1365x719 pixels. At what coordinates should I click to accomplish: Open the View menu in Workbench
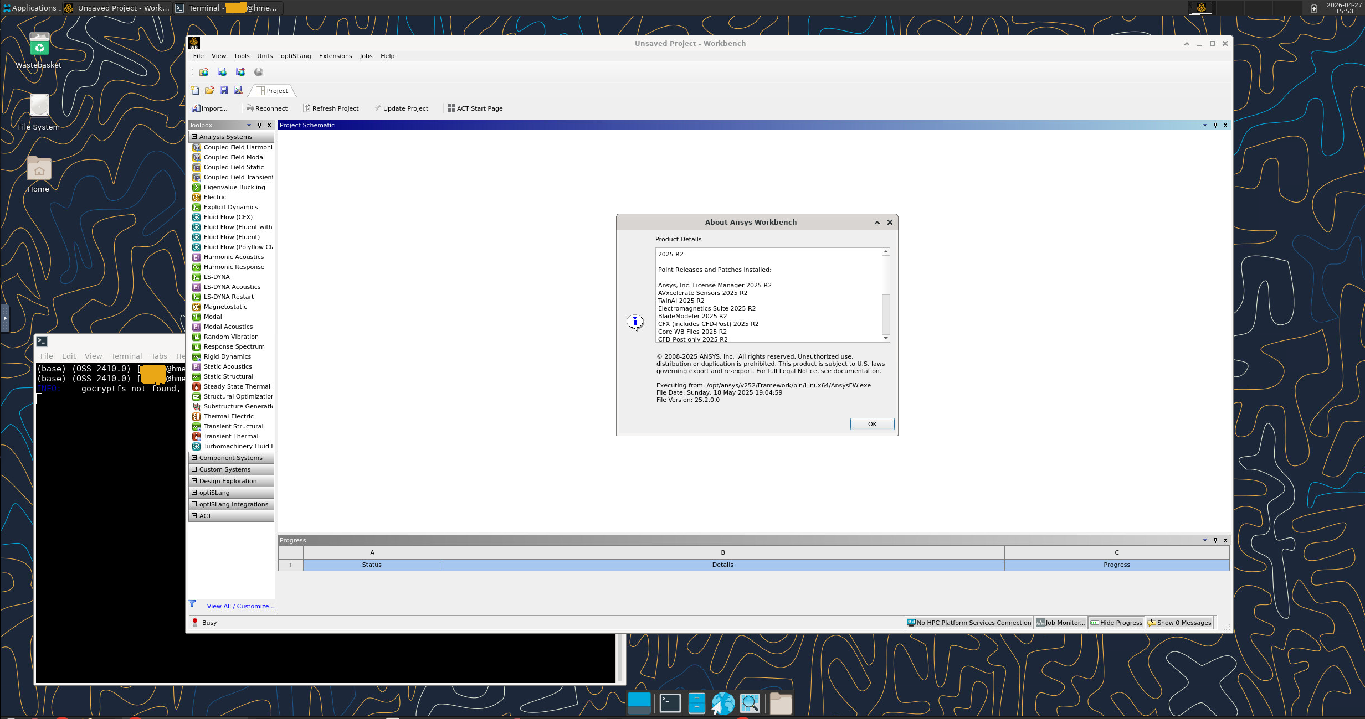pyautogui.click(x=219, y=56)
